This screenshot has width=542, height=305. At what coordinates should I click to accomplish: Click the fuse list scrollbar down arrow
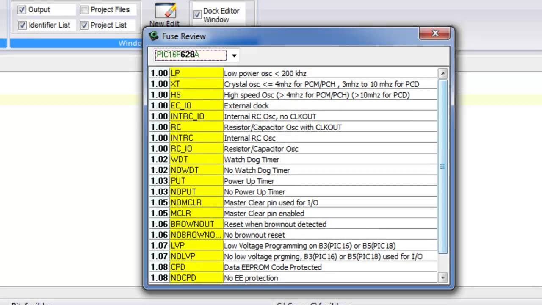[x=443, y=278]
